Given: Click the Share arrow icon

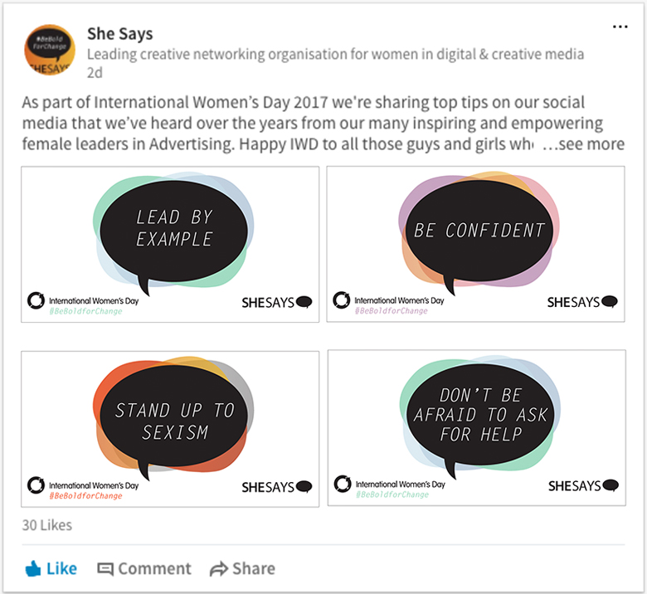Looking at the screenshot, I should pyautogui.click(x=218, y=569).
